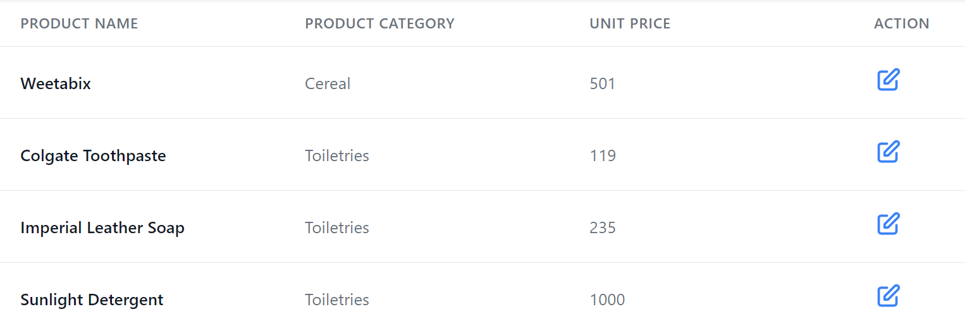Select the Action column header

901,24
